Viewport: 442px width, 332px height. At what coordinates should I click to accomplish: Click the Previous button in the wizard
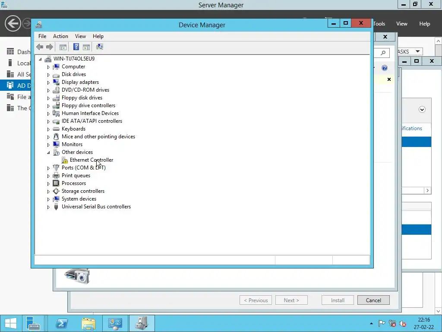tap(256, 300)
